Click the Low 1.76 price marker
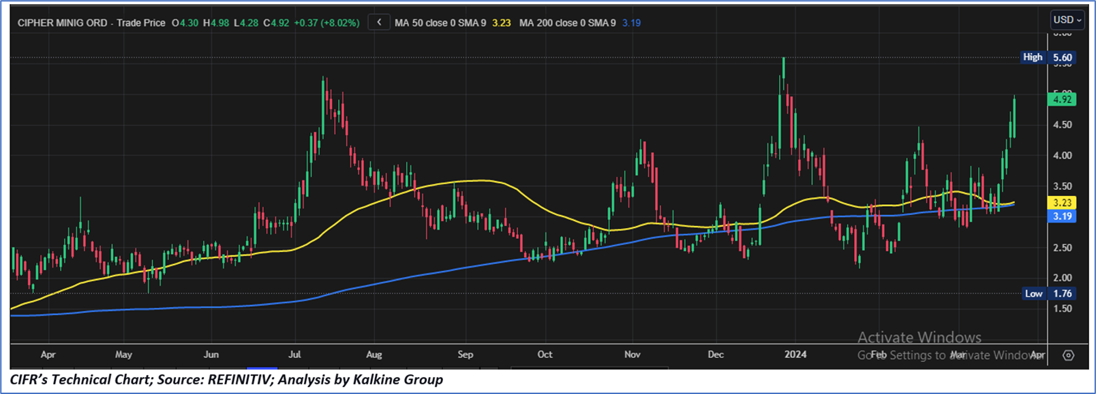1096x394 pixels. (1050, 293)
